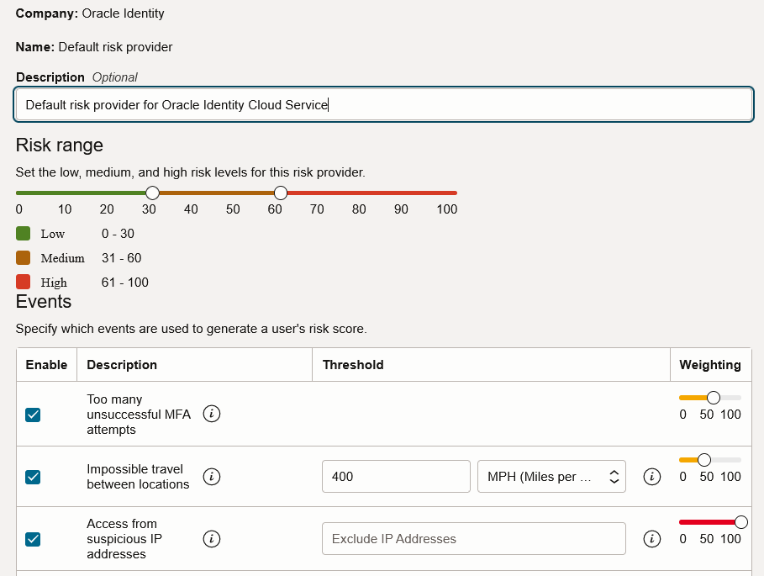Click inside the threshold field showing 400
The image size is (764, 576).
(x=395, y=476)
